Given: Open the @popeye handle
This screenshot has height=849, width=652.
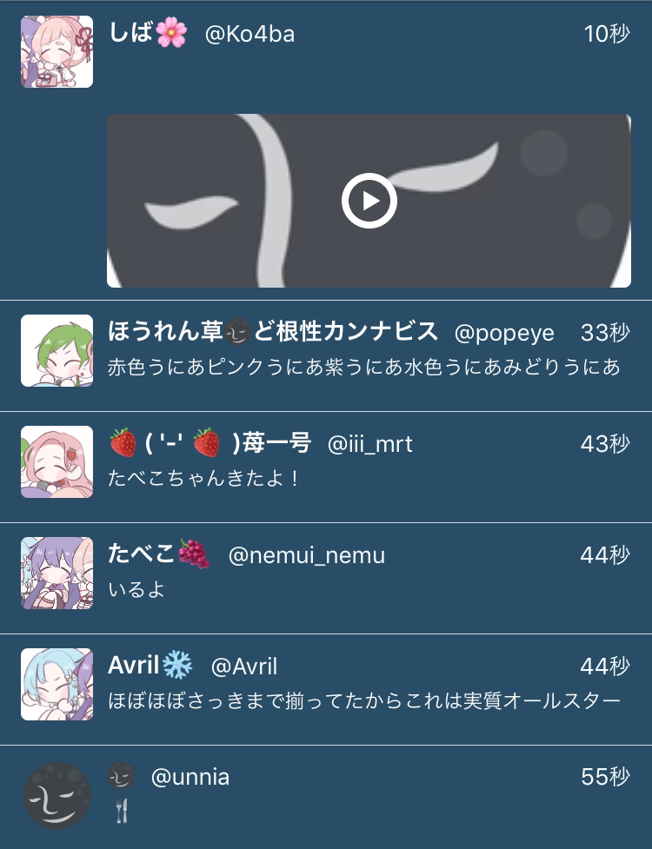Looking at the screenshot, I should (x=504, y=334).
